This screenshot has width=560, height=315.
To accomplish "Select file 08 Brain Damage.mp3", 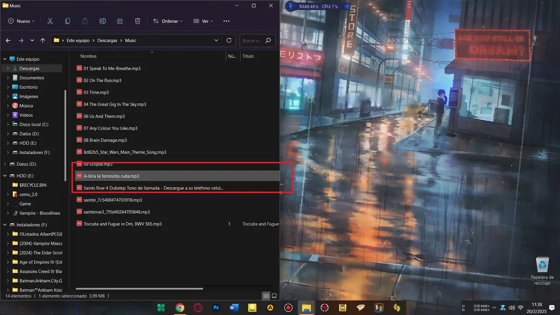I will pos(105,140).
